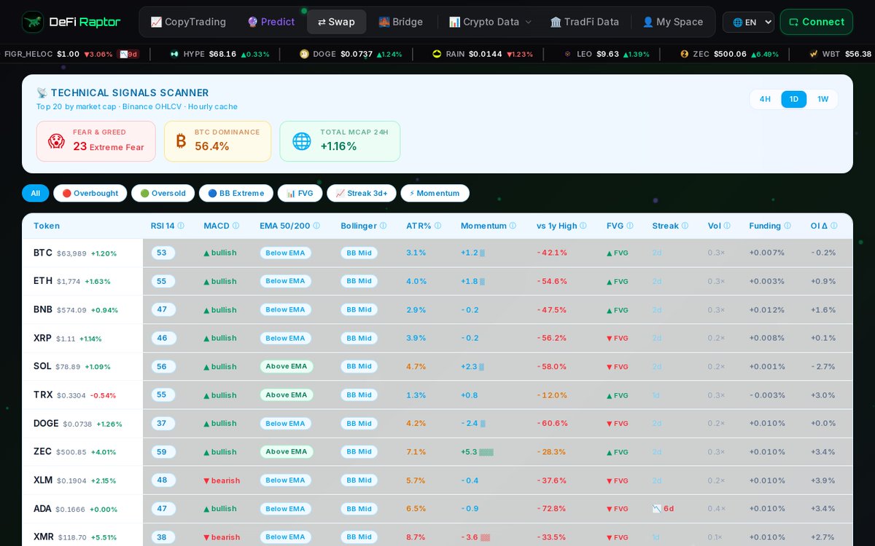Click the SOL Above EMA badge
875x546 pixels.
tap(287, 366)
